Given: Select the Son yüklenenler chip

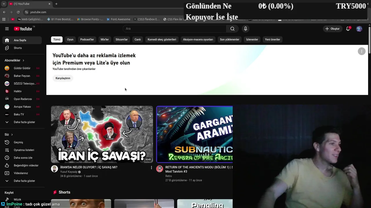Looking at the screenshot, I should click(x=230, y=40).
